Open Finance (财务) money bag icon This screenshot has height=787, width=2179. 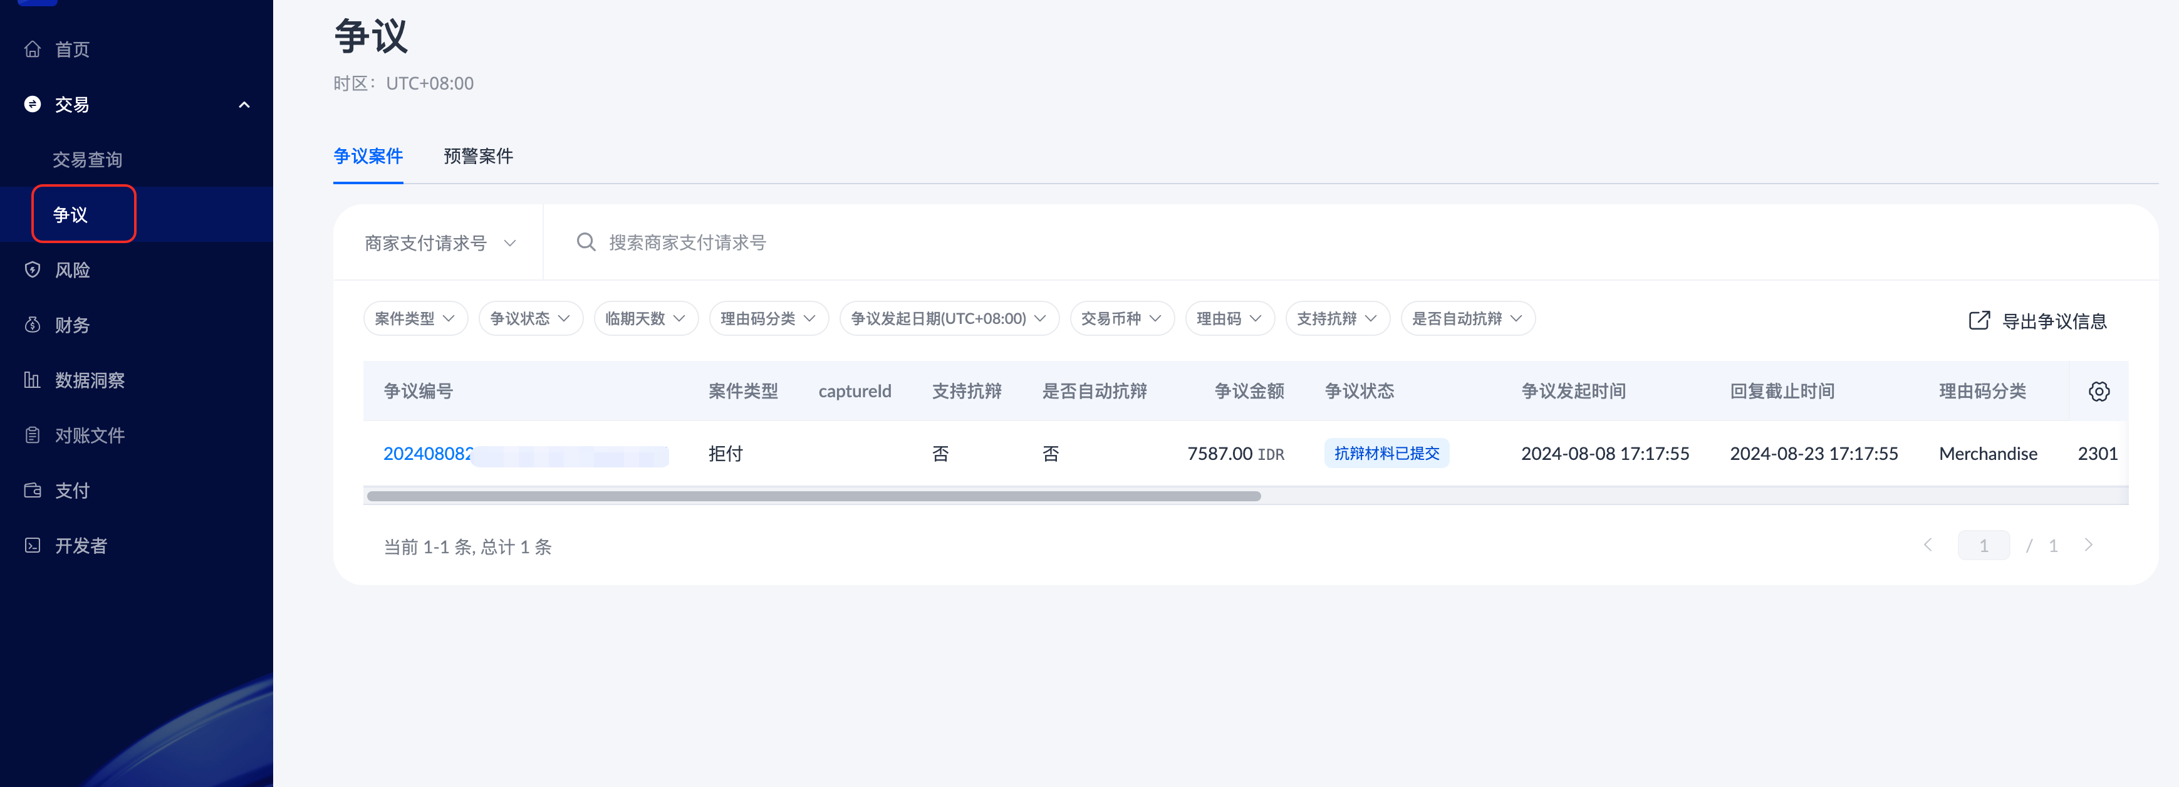[32, 325]
